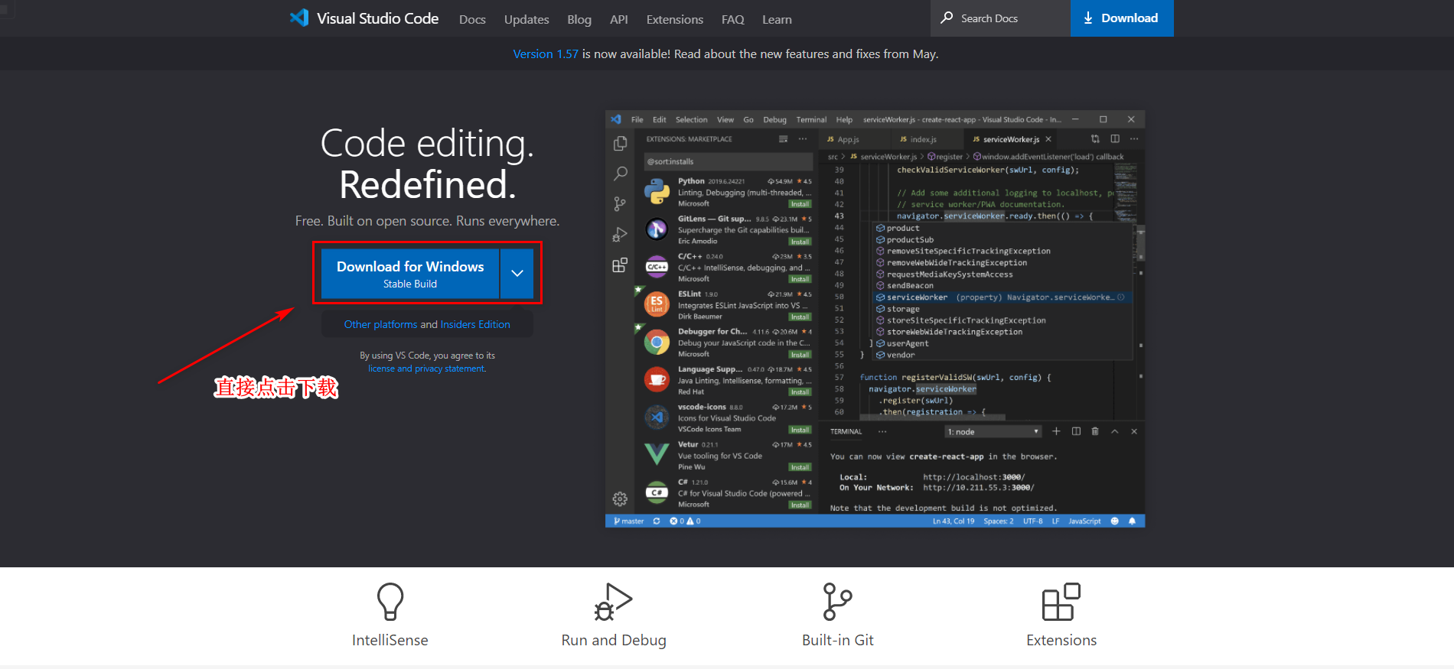Click the Vetur extension icon
Image resolution: width=1454 pixels, height=669 pixels.
657,454
